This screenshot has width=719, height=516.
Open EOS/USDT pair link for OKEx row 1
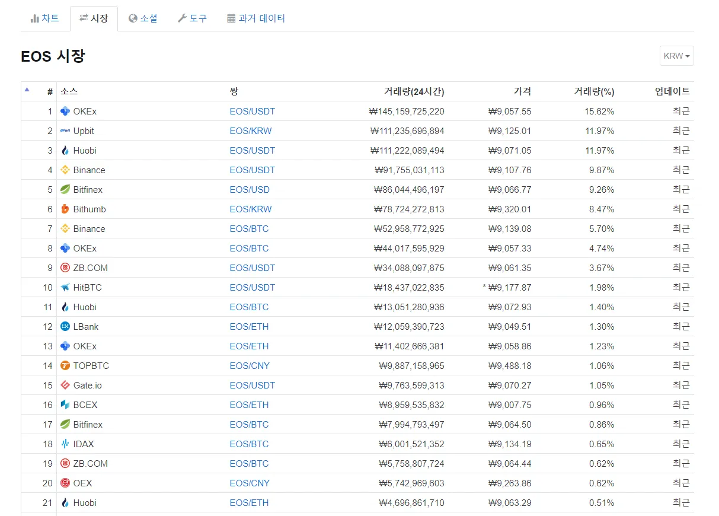[x=253, y=111]
